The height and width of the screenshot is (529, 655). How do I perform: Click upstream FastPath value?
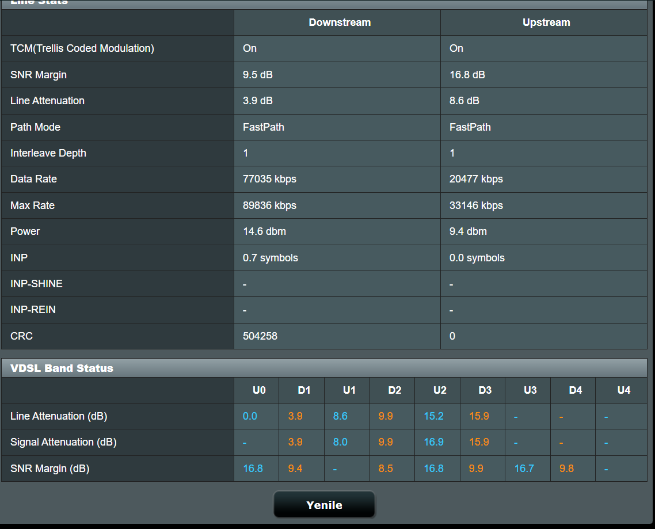tap(470, 127)
